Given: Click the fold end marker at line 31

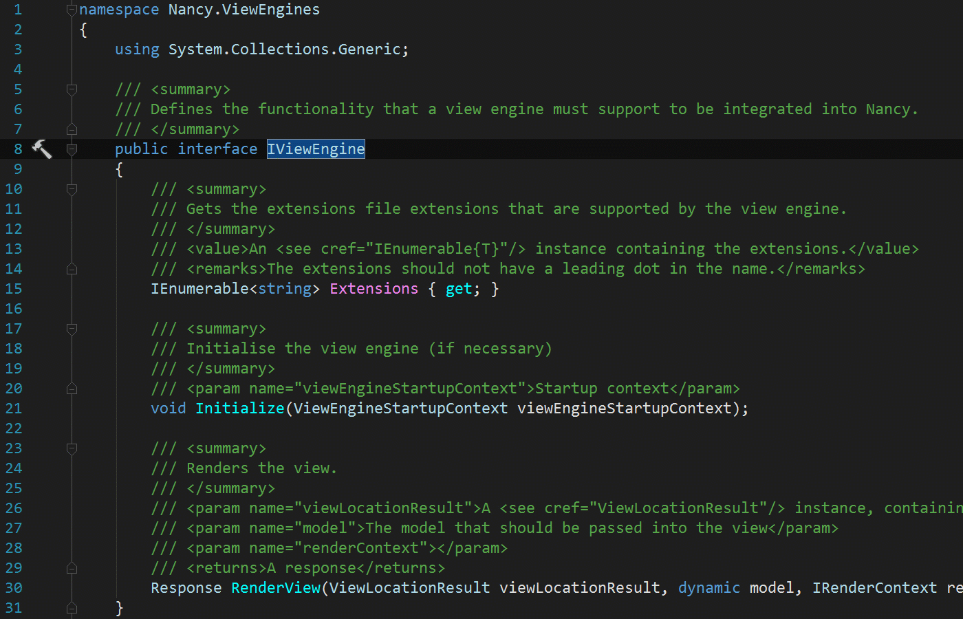Looking at the screenshot, I should pos(71,608).
